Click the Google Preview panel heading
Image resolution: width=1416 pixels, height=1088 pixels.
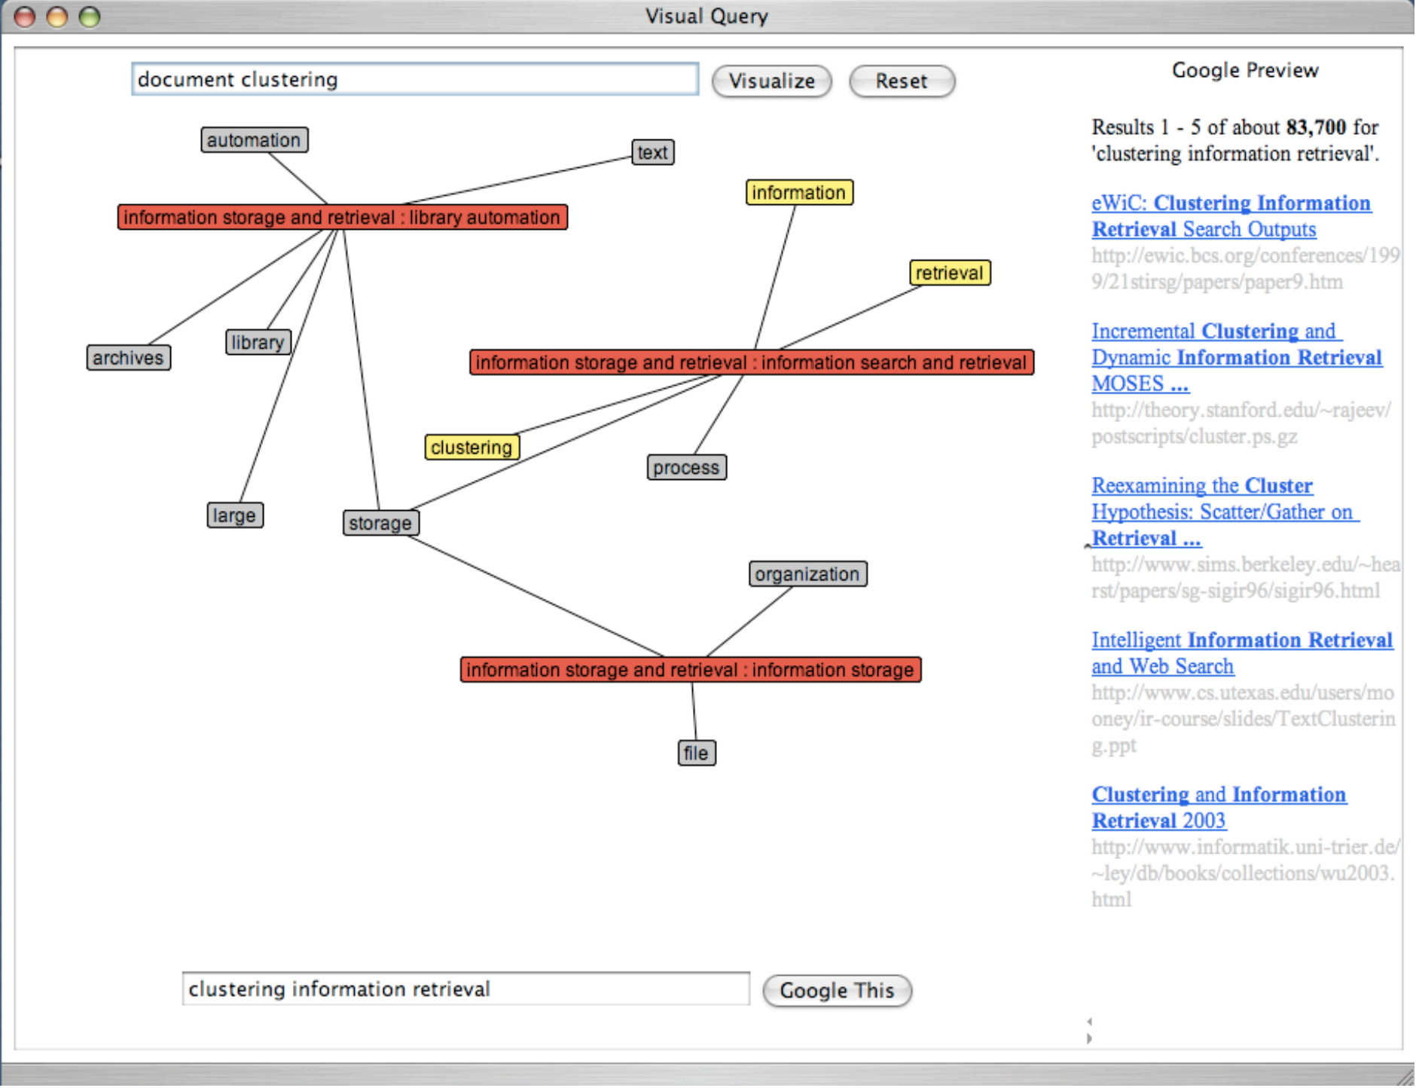[1245, 70]
